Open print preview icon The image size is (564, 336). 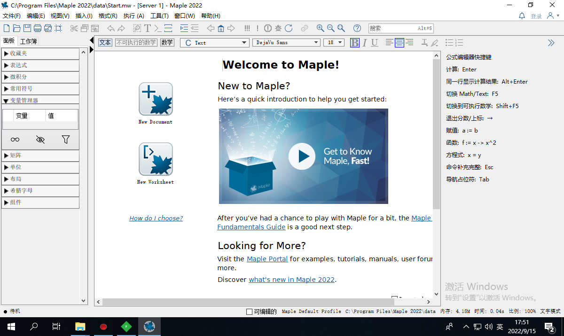[47, 28]
